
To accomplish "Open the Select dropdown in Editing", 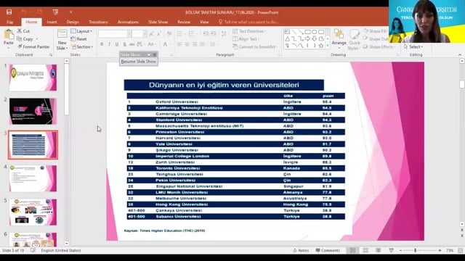I will pyautogui.click(x=413, y=46).
